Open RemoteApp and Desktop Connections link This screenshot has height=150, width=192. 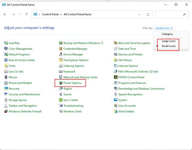[141, 89]
